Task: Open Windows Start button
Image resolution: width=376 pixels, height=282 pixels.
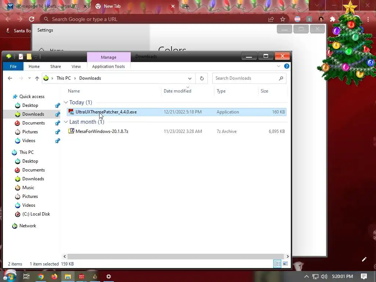Action: [9, 276]
